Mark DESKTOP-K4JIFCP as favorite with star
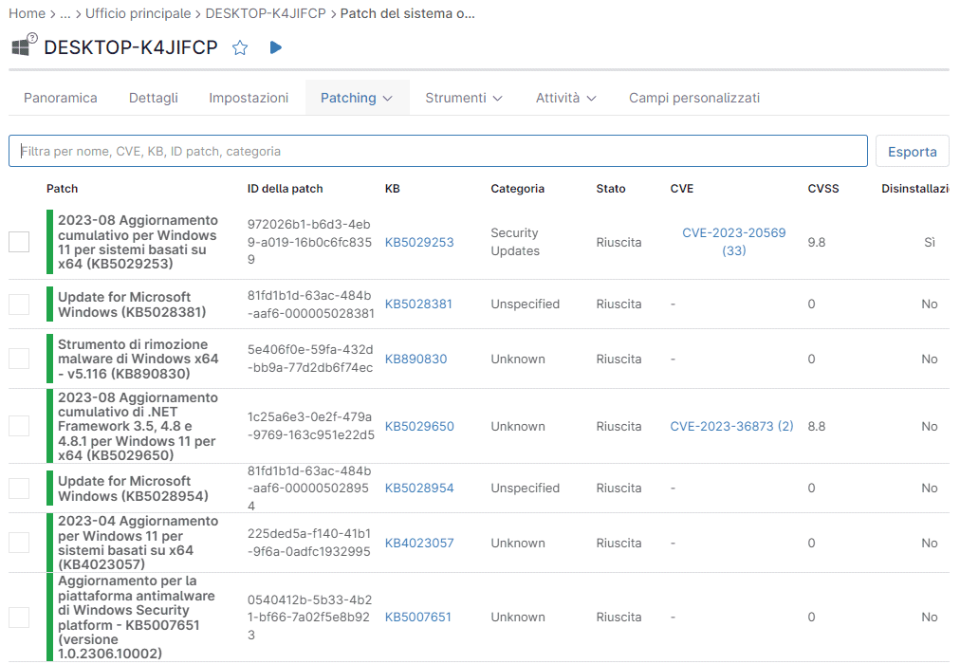960x664 pixels. (x=240, y=47)
